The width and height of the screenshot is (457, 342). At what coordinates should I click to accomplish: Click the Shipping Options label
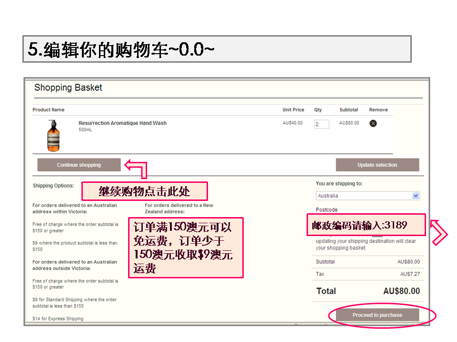[x=53, y=186]
